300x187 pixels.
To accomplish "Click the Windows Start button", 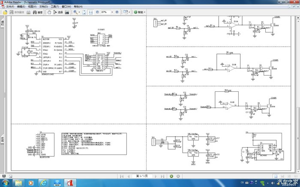I will 6,183.
